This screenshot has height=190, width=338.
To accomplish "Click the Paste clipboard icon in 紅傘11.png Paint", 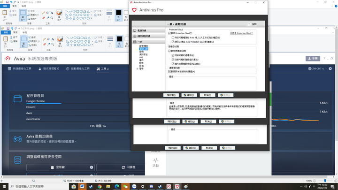I will click(5, 13).
